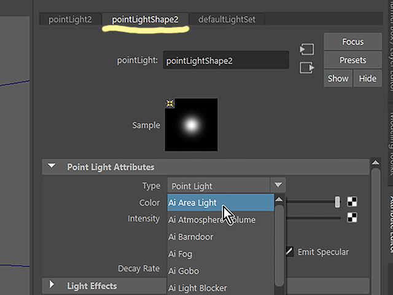Open the Intensity attribute map checker button

[352, 218]
